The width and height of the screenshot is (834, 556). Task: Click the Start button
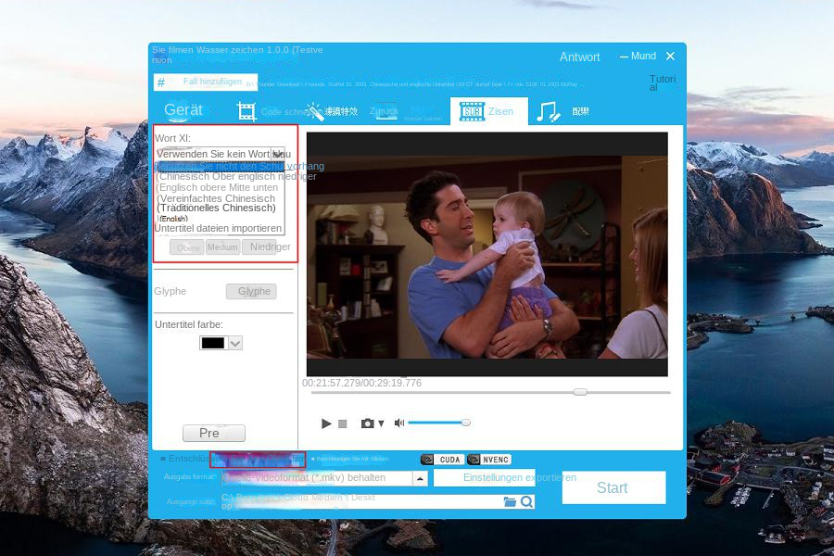[613, 487]
